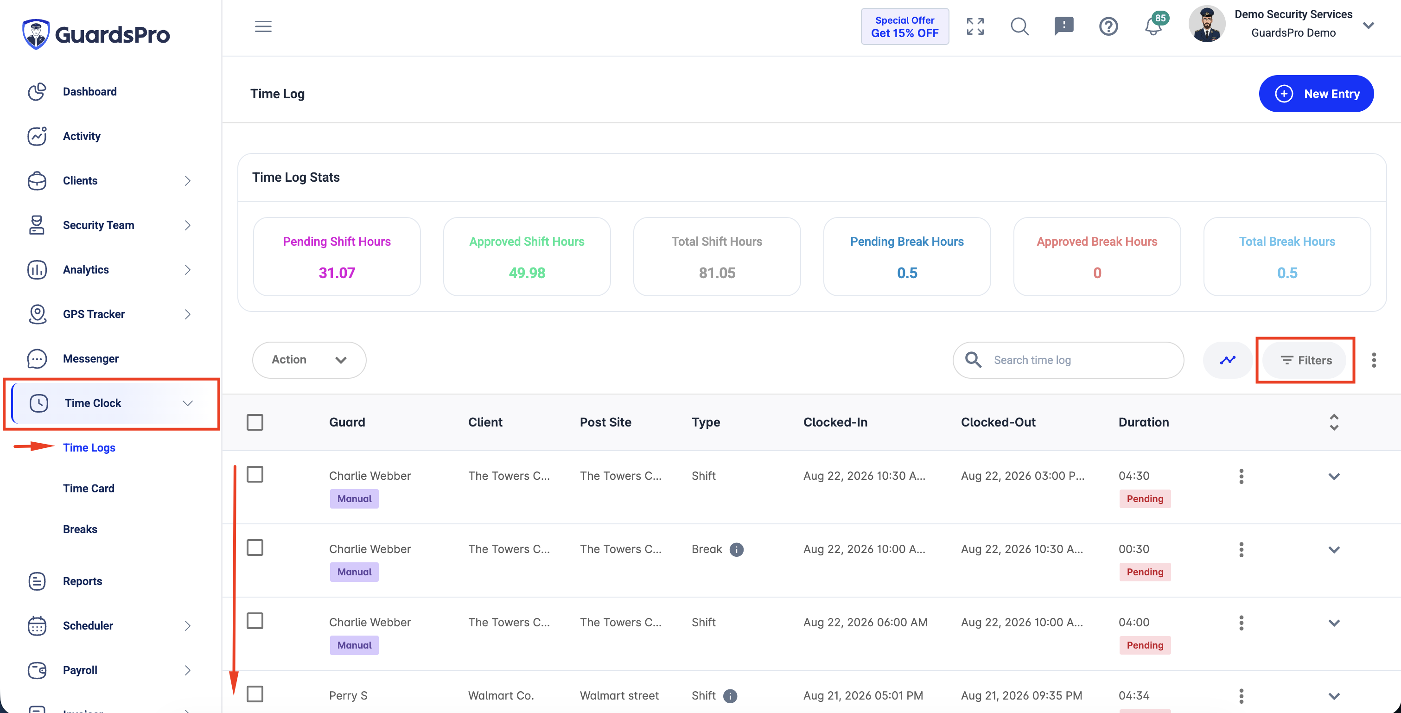This screenshot has height=713, width=1401.
Task: Go to Breaks in the sidebar
Action: (80, 529)
